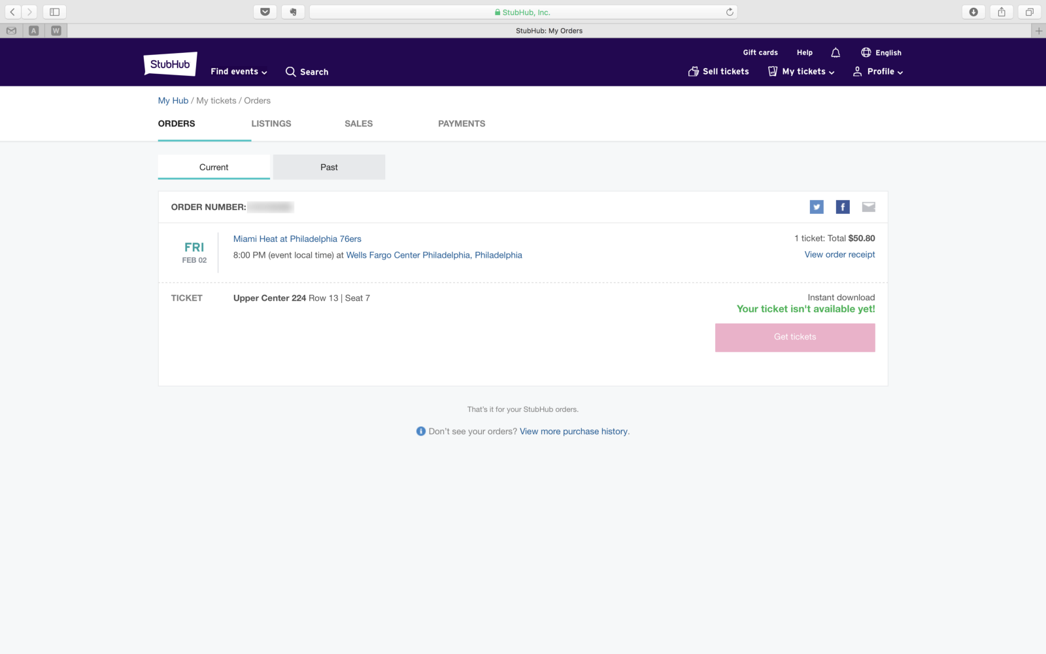Click the FRI FEB 02 date
The height and width of the screenshot is (654, 1046).
pos(194,252)
